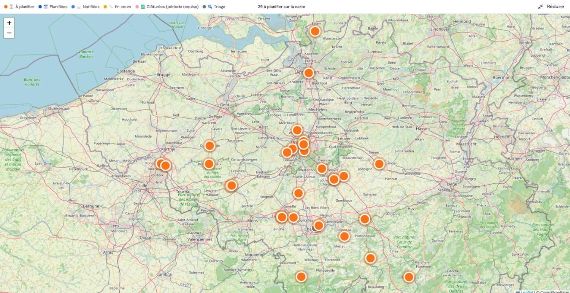Screen dimensions: 570x293
Task: Open the Leaflet attribution link
Action: [527, 291]
